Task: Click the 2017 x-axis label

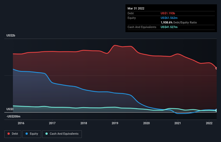Action: coord(52,123)
